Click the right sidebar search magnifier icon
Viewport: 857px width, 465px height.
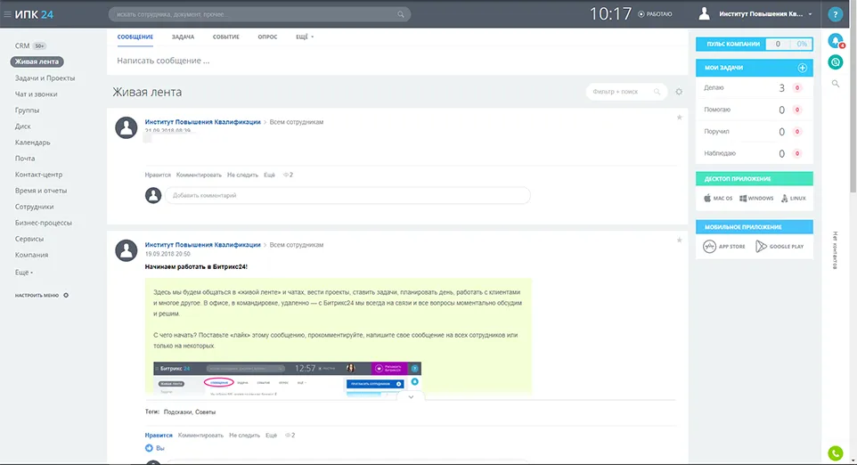click(835, 84)
